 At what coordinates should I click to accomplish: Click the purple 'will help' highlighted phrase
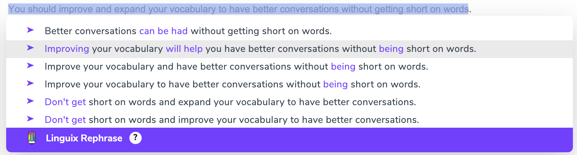(x=184, y=49)
